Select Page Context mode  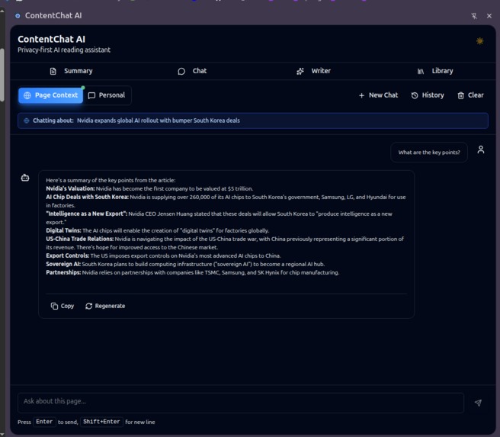pos(51,95)
